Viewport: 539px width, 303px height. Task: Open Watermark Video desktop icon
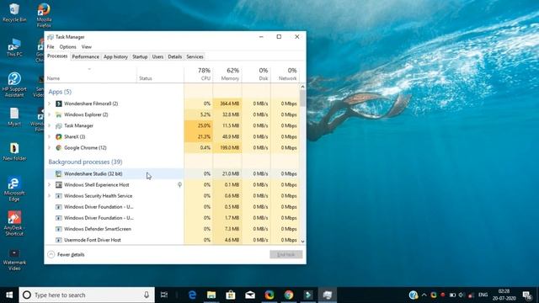14,260
